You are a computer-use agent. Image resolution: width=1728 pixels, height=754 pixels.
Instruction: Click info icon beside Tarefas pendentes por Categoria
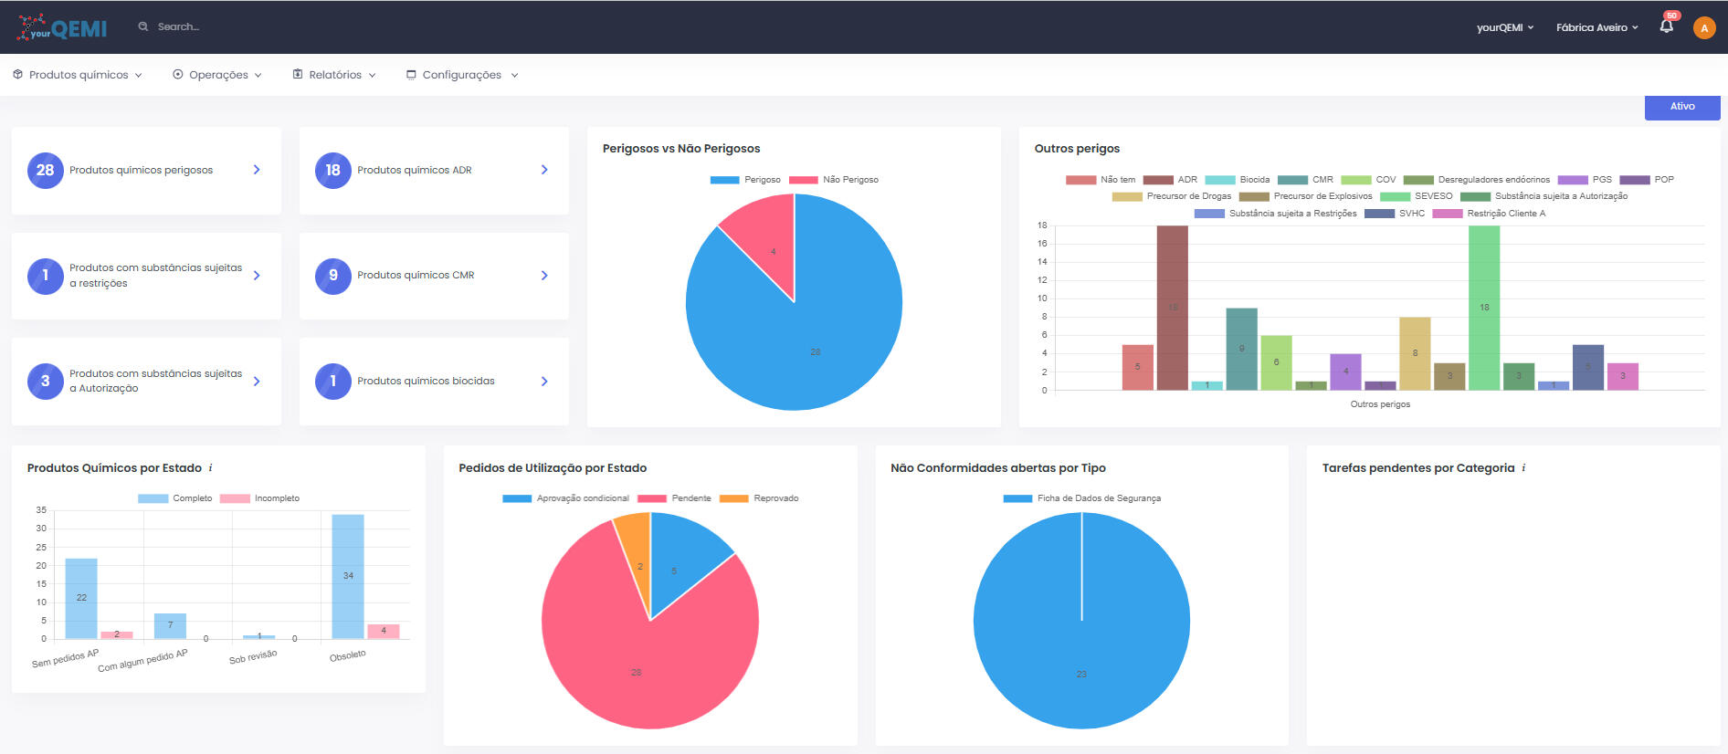[x=1523, y=468]
